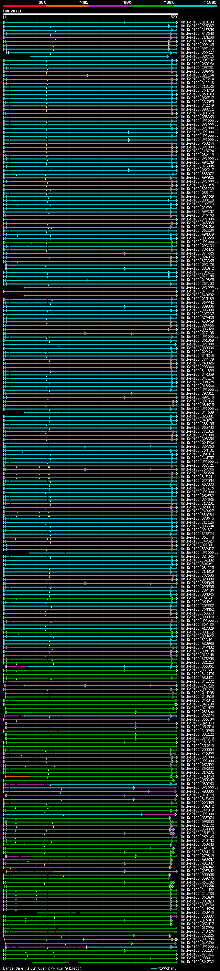Select the query name AV620716
220x971 pixels.
coord(13,11)
